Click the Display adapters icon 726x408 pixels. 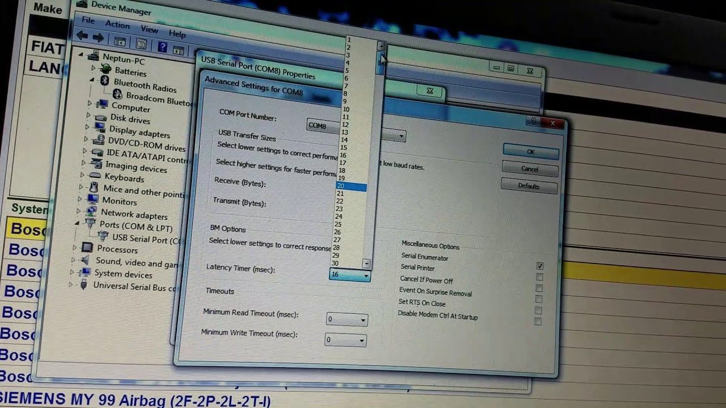(x=99, y=128)
